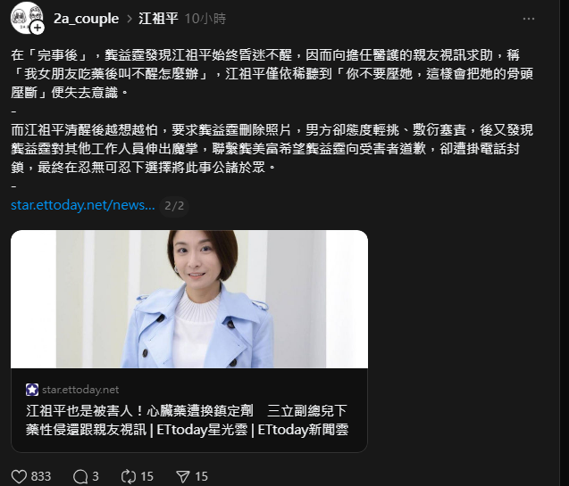View the 833 likes count
The width and height of the screenshot is (569, 486).
tap(41, 476)
